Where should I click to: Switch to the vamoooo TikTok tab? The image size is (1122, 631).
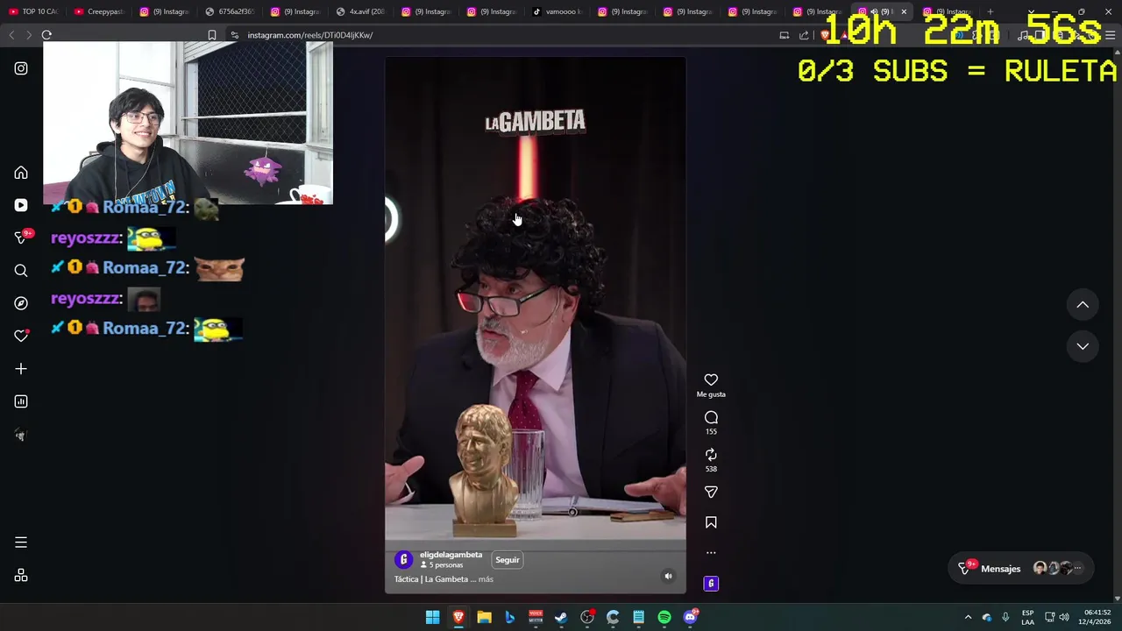pos(557,11)
